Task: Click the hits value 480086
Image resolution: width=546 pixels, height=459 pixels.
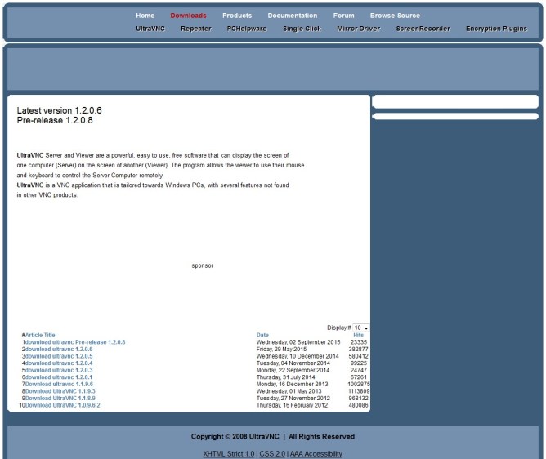Action: pos(358,405)
